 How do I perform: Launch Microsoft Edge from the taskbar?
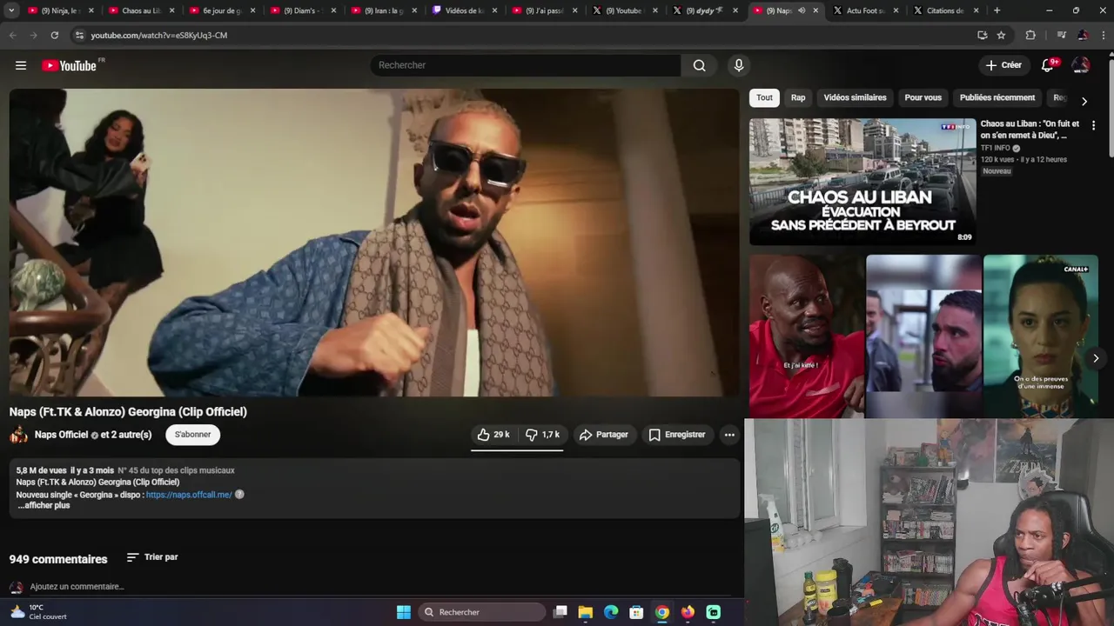pos(611,612)
